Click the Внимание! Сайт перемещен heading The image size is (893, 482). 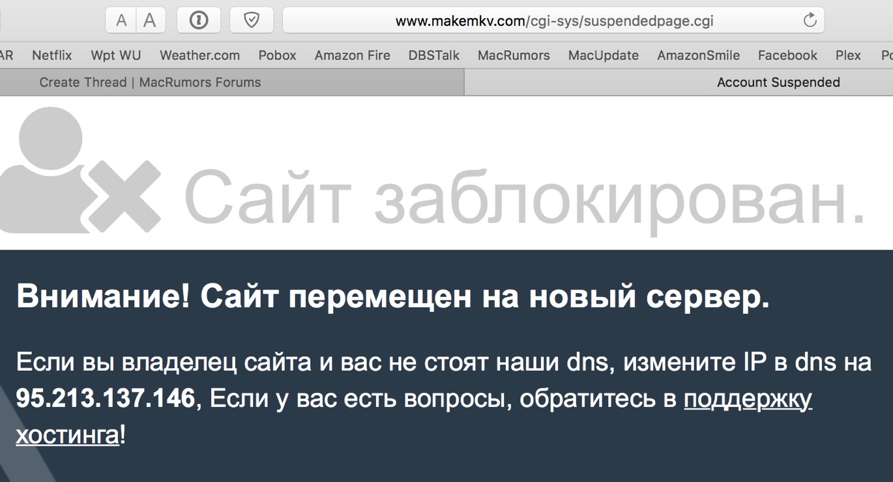tap(393, 297)
